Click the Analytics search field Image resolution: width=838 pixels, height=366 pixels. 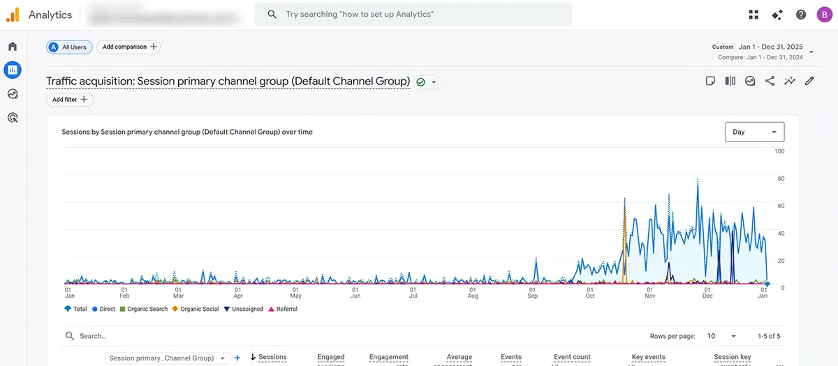tap(413, 15)
